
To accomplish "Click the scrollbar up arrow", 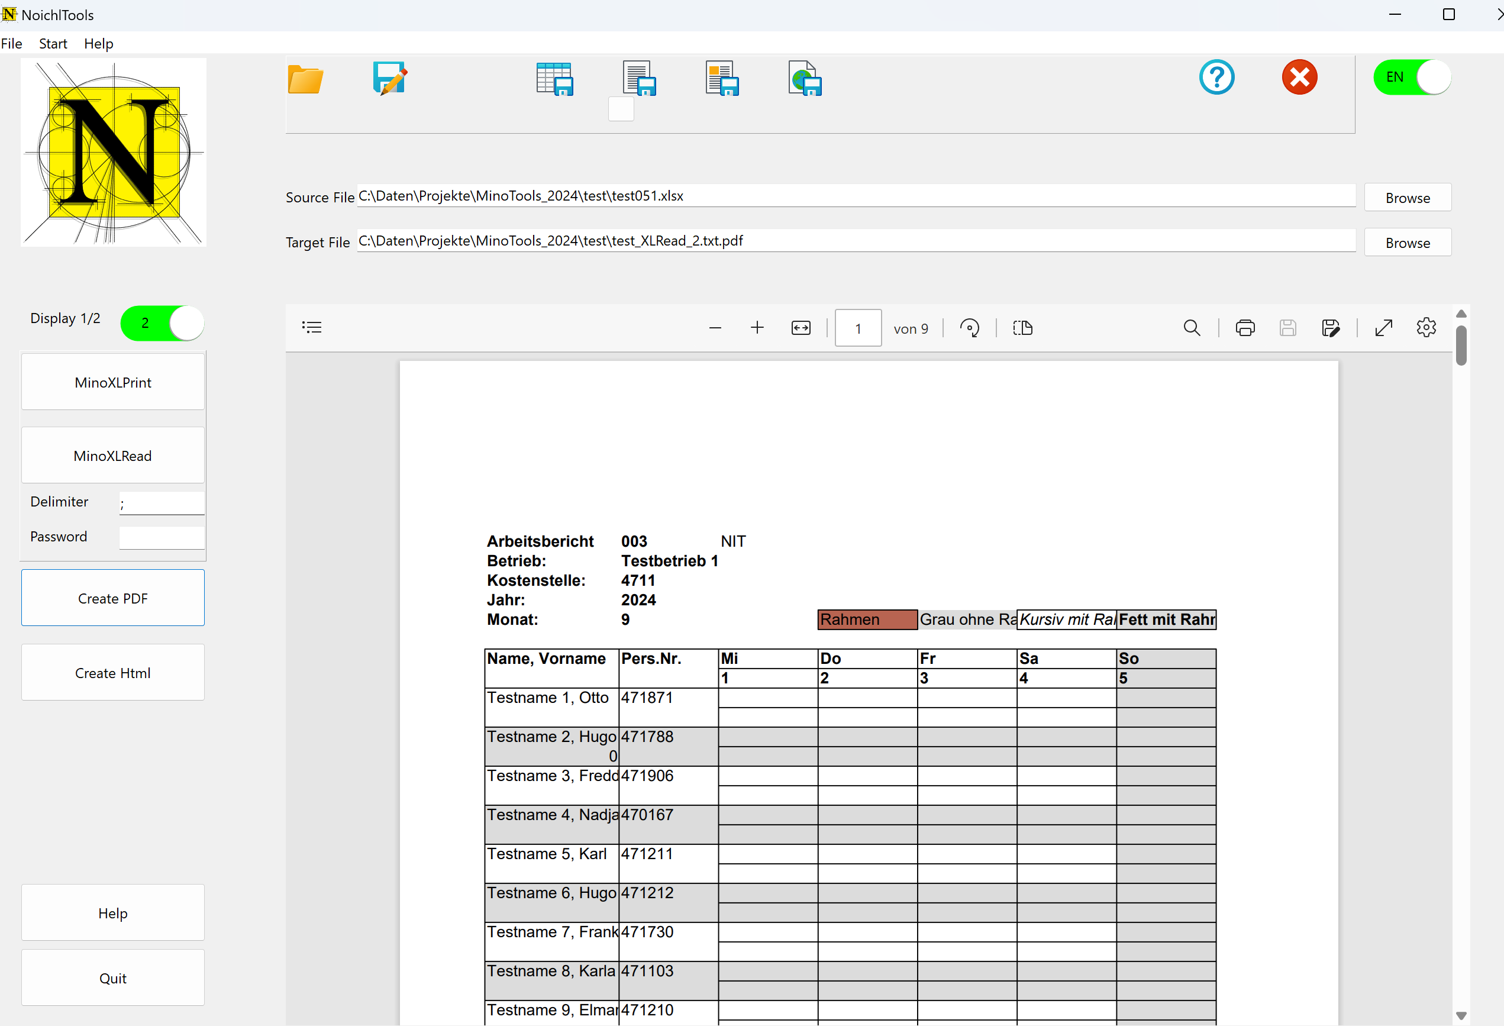I will pos(1461,313).
